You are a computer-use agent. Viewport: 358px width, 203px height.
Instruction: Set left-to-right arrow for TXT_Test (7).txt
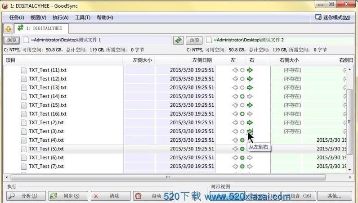tap(250, 167)
